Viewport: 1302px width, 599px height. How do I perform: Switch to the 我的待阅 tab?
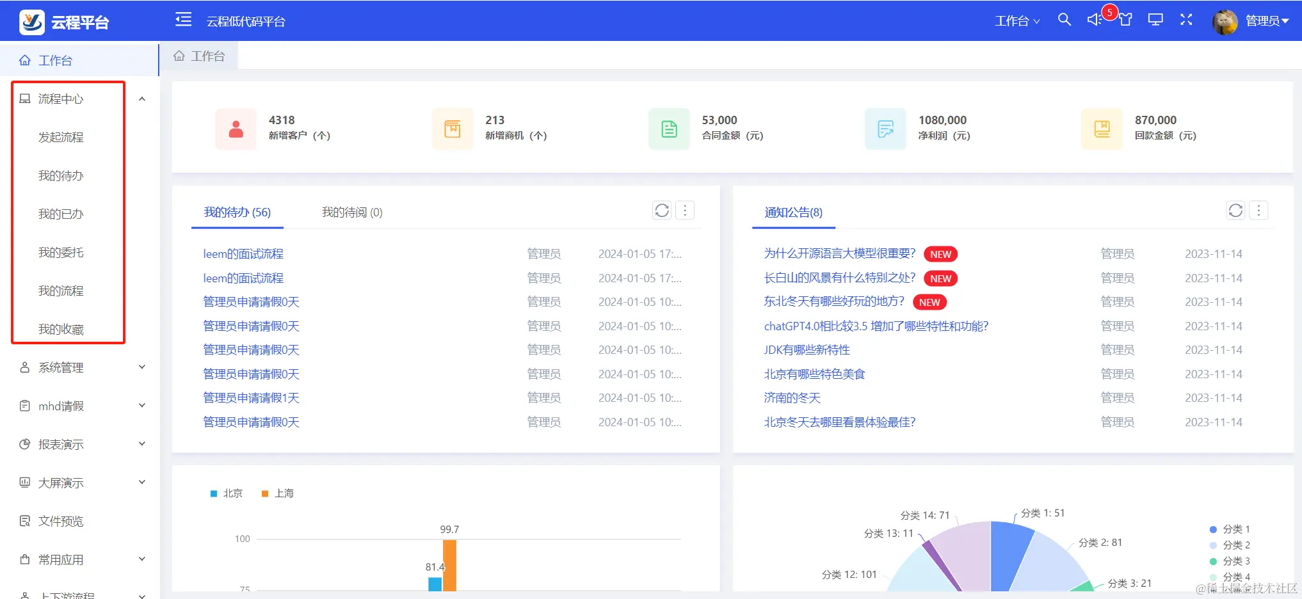(351, 212)
